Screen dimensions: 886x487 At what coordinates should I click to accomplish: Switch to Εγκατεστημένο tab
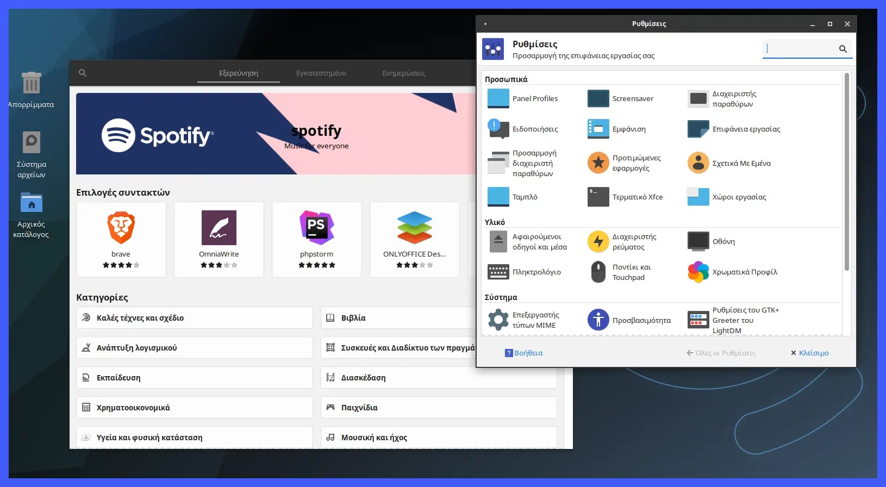click(321, 73)
